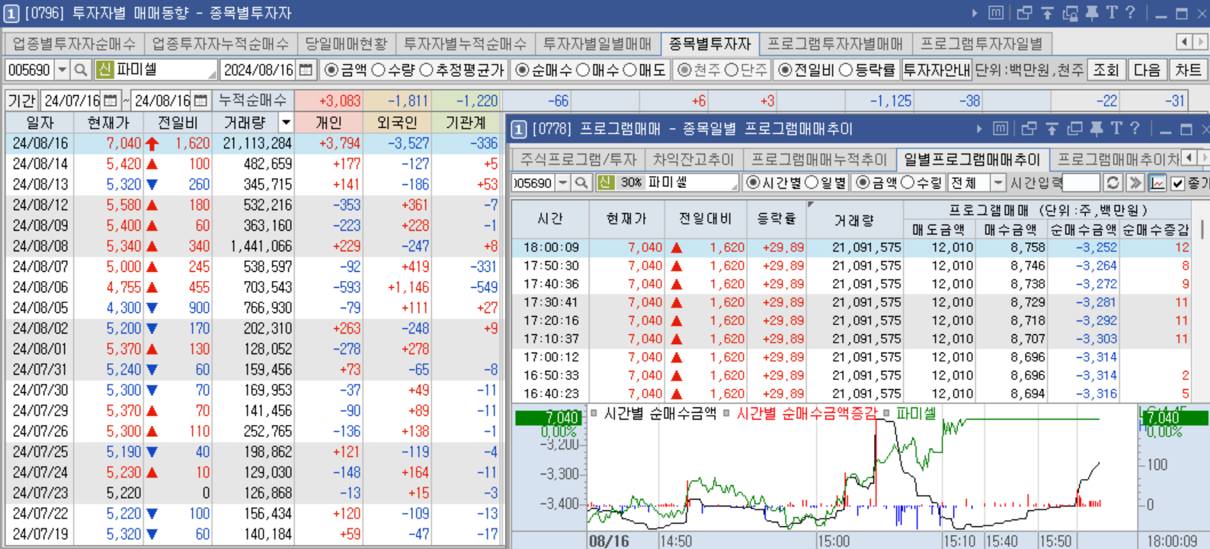Switch to 업종별투자자순매수 tab

pyautogui.click(x=74, y=44)
